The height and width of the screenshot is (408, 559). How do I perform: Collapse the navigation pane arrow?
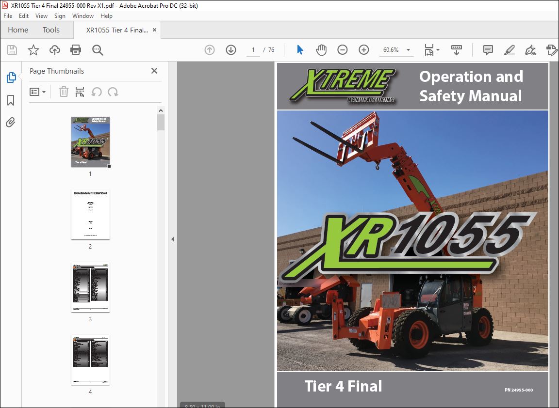coord(173,239)
